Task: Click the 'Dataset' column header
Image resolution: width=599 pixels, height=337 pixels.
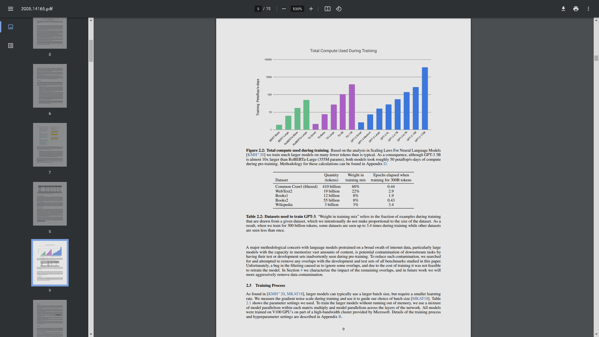Action: [x=281, y=180]
